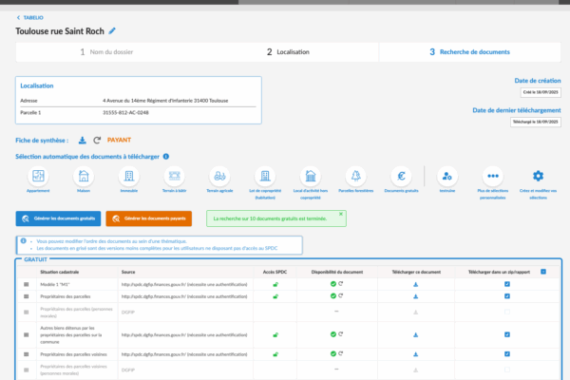The image size is (570, 380).
Task: Click Générer les documents payants button
Action: [148, 218]
